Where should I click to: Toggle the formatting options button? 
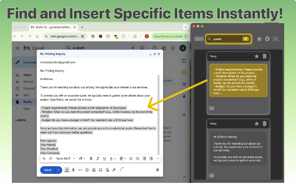(x=67, y=170)
